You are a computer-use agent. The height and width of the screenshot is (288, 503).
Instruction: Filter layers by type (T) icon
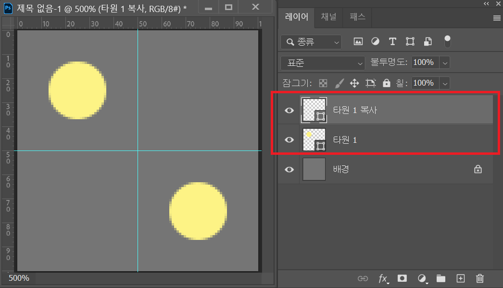point(392,41)
